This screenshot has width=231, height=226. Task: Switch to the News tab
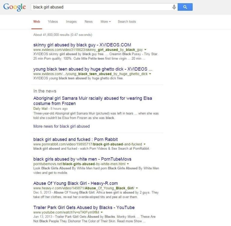[88, 22]
